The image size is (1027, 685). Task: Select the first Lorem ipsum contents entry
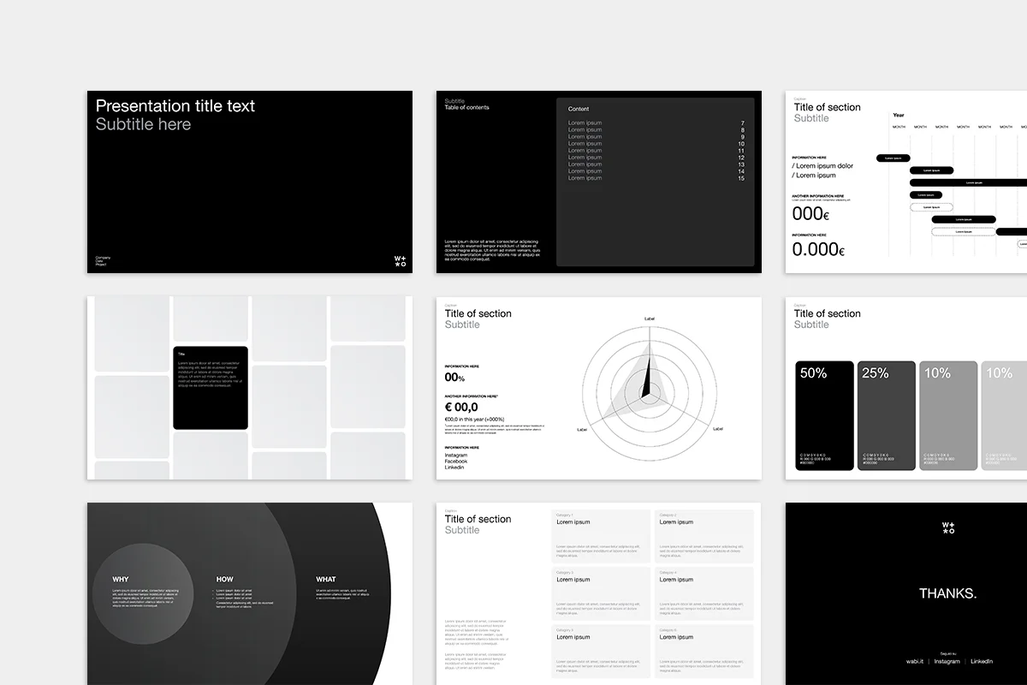[x=585, y=123]
